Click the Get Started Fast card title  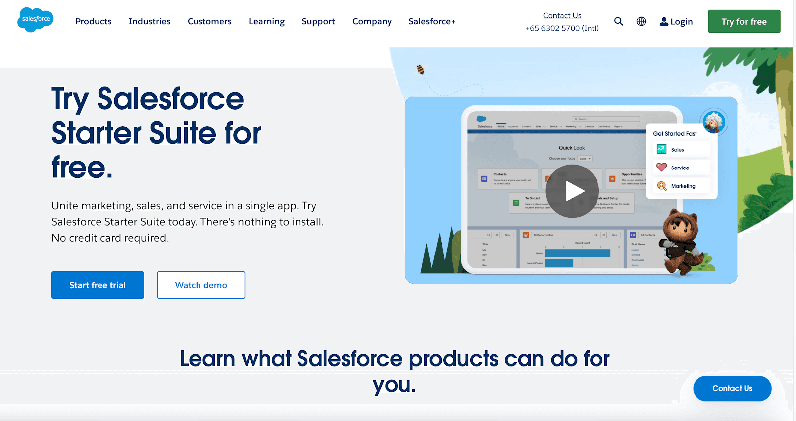pyautogui.click(x=675, y=133)
